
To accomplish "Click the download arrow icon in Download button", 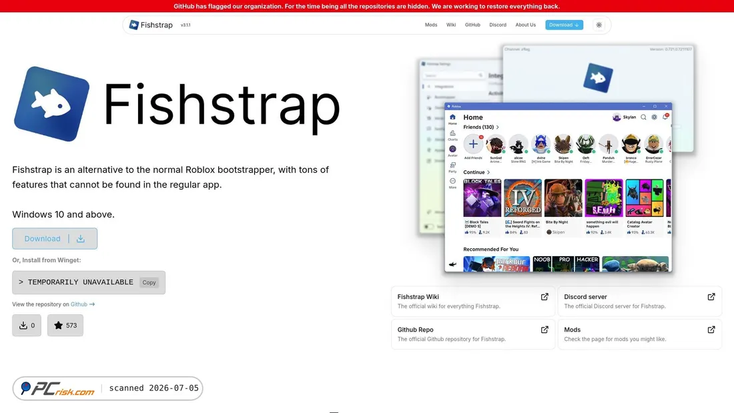I will point(81,239).
